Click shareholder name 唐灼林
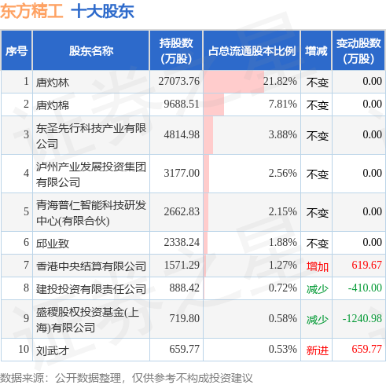Screen dimensions: 386x385 coord(53,82)
